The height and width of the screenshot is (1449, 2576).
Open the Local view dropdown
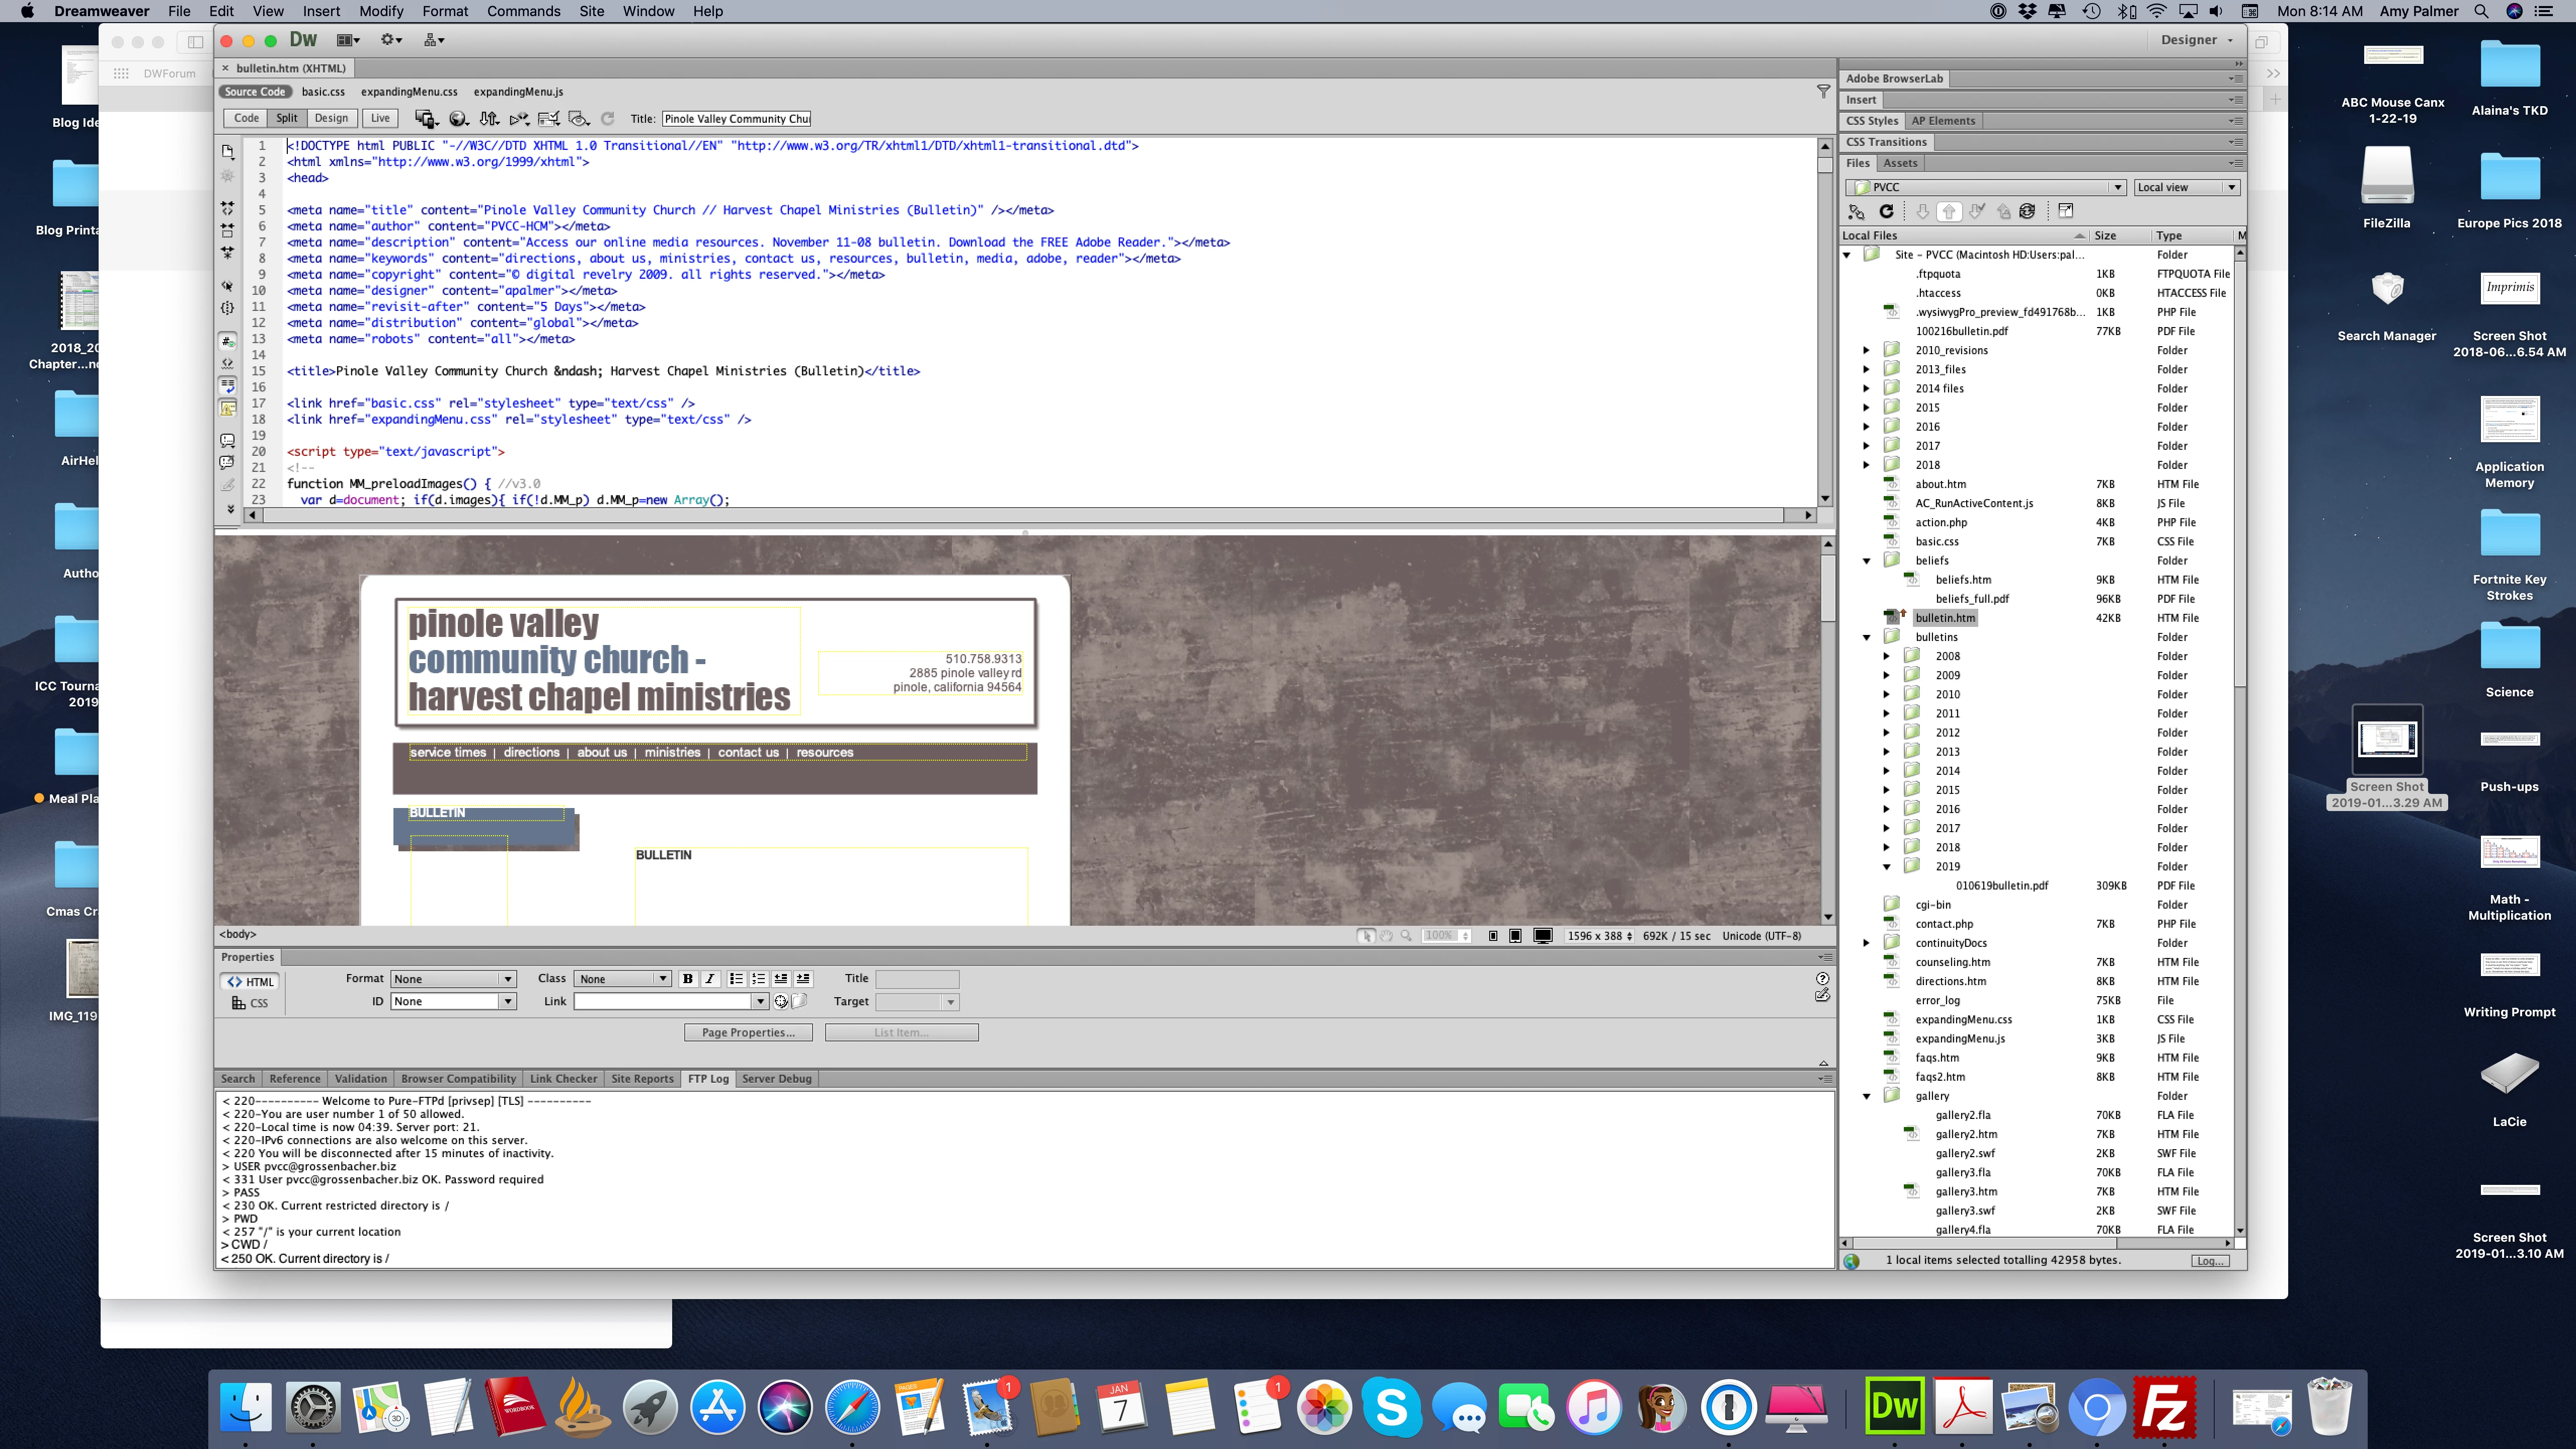point(2186,187)
